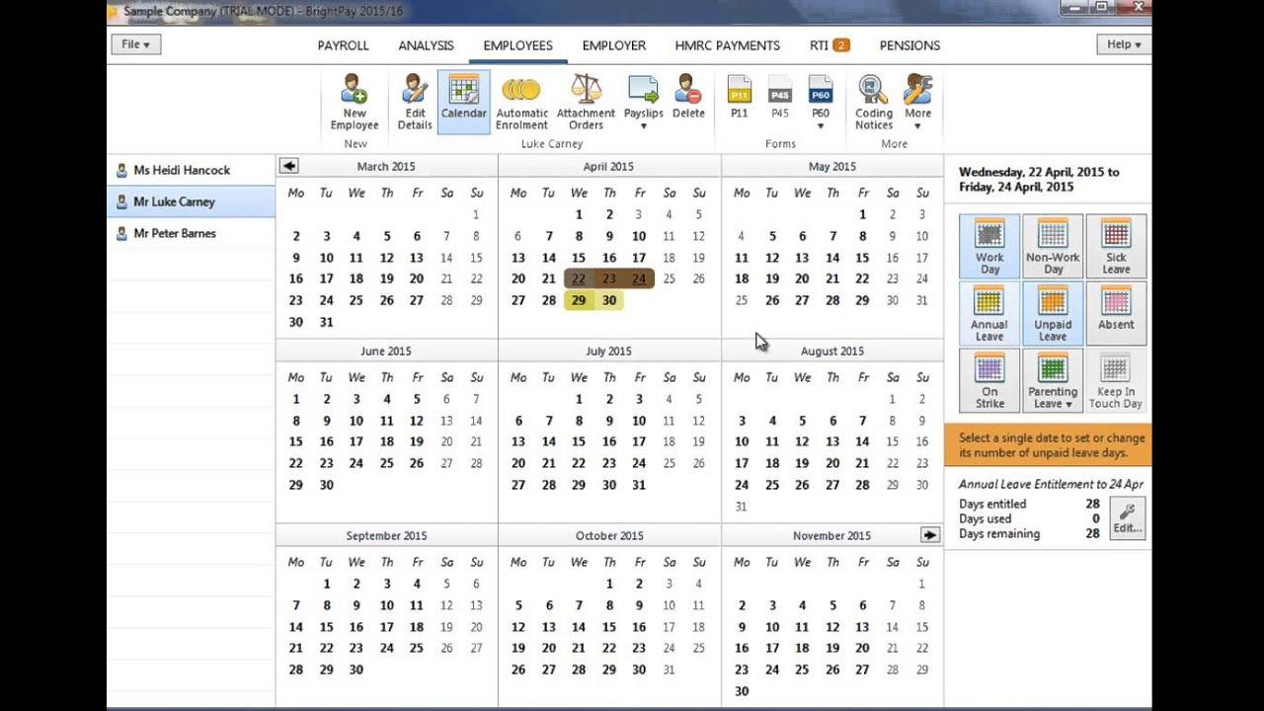Switch to the PENSIONS tab
The height and width of the screenshot is (711, 1264).
909,45
